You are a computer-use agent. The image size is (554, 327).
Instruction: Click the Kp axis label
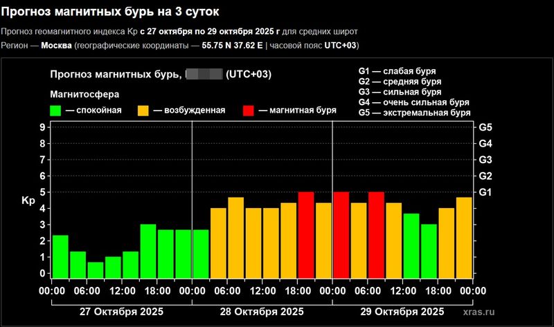click(x=28, y=201)
